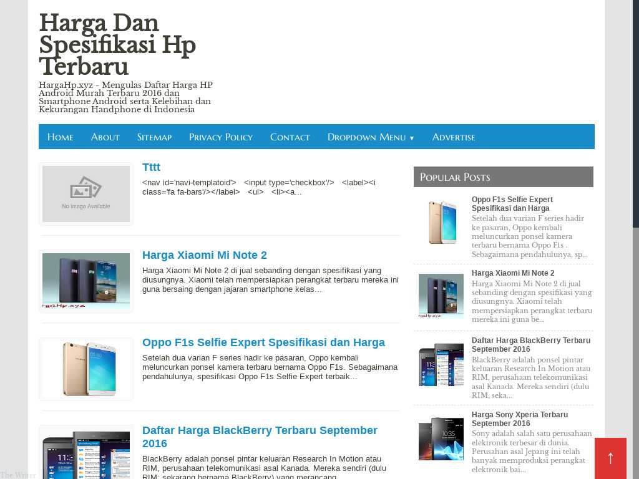The height and width of the screenshot is (479, 639).
Task: Open popular post 'Daftar Harga BlackBerry Terbaru September 2016'
Action: coord(531,344)
